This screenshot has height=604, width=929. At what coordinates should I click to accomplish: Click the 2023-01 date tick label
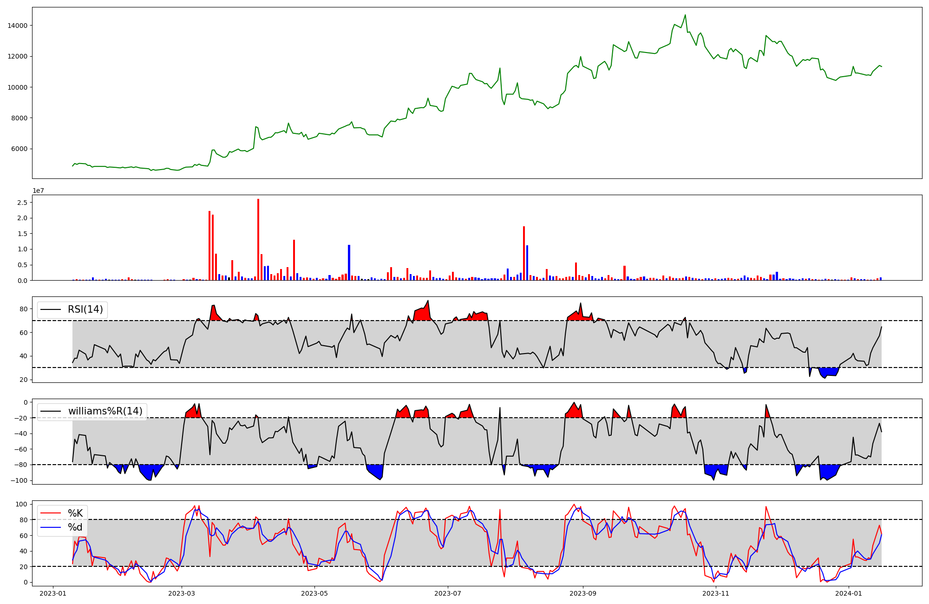pyautogui.click(x=53, y=593)
